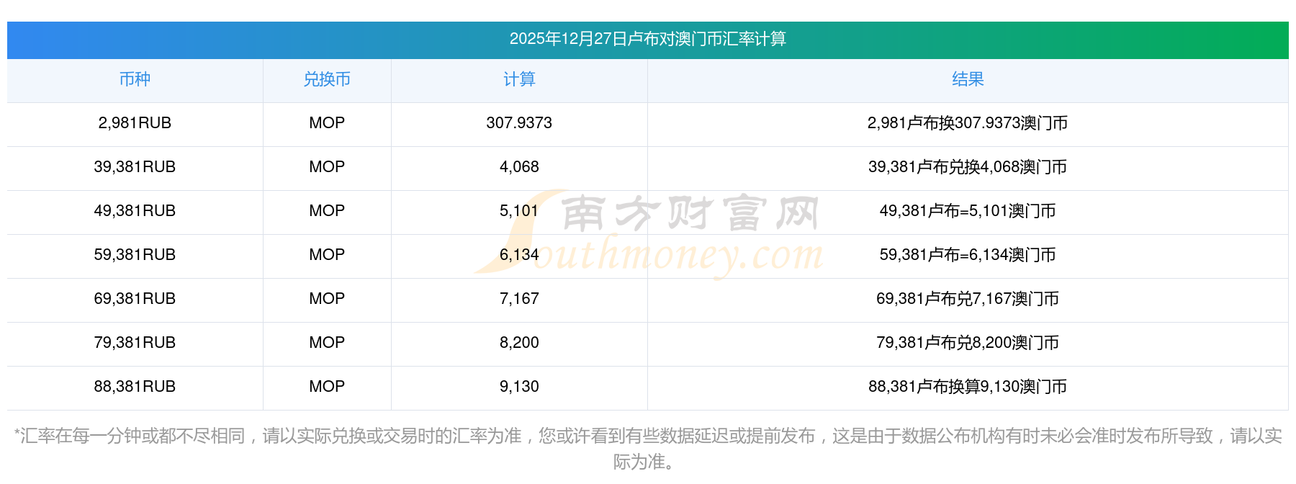
Task: Click the title 2025年12月27日卢布对澳门币汇率计算
Action: (647, 39)
